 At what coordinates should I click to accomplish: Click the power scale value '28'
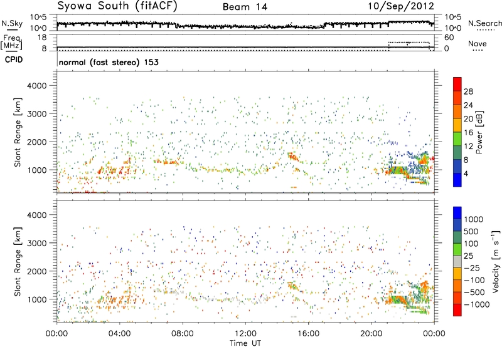click(468, 91)
